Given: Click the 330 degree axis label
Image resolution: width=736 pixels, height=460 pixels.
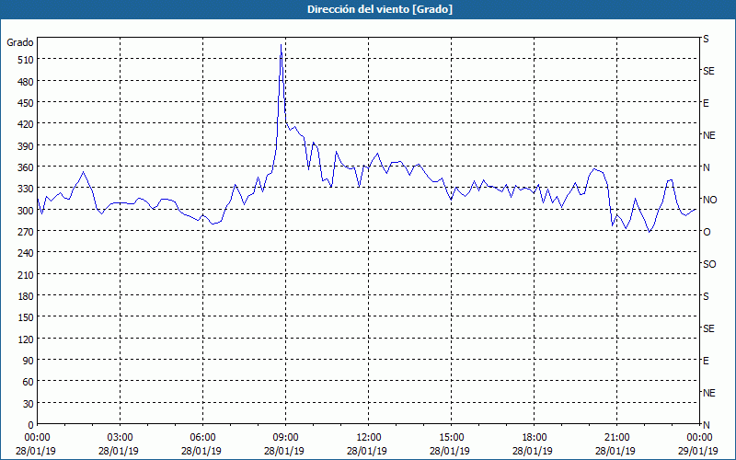Looking at the screenshot, I should 26,190.
